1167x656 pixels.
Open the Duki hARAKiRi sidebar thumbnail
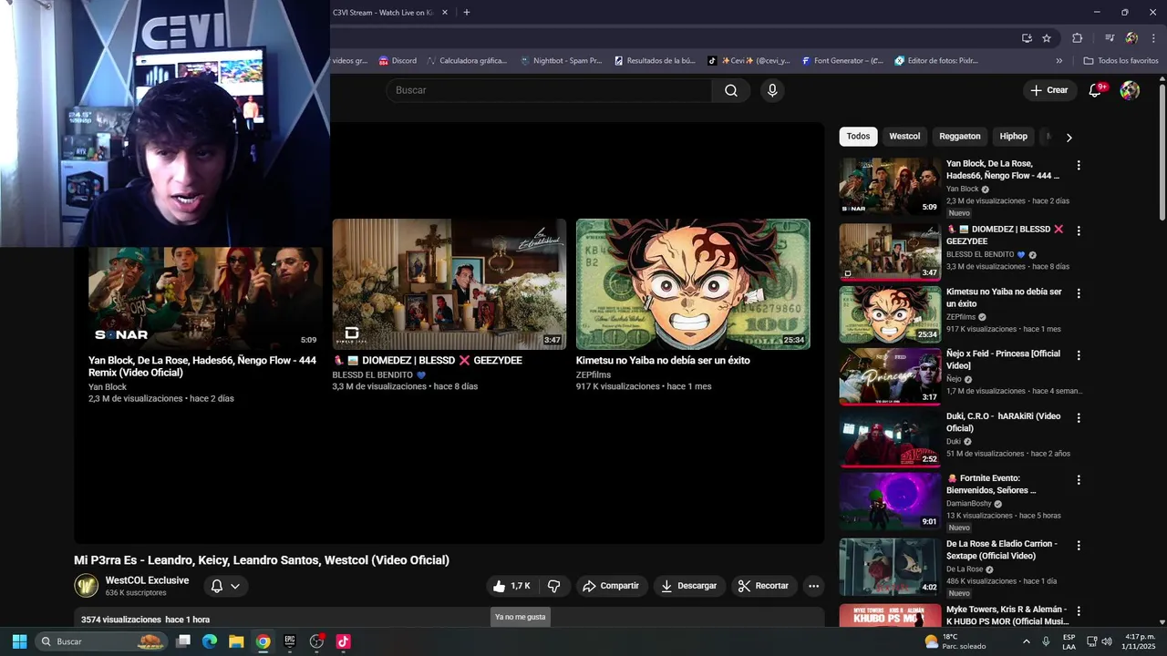(x=890, y=439)
